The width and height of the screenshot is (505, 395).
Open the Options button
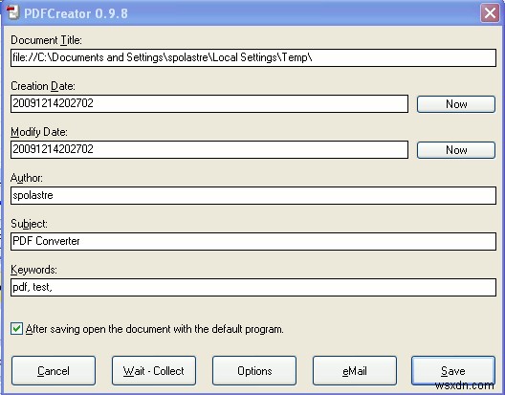[254, 370]
